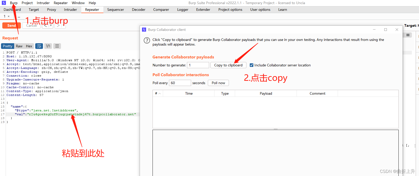This screenshot has height=176, width=419.
Task: Click the Type column header
Action: click(225, 93)
